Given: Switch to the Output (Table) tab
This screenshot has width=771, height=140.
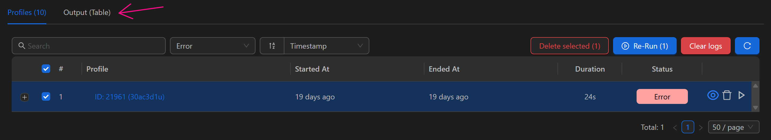Looking at the screenshot, I should 87,13.
